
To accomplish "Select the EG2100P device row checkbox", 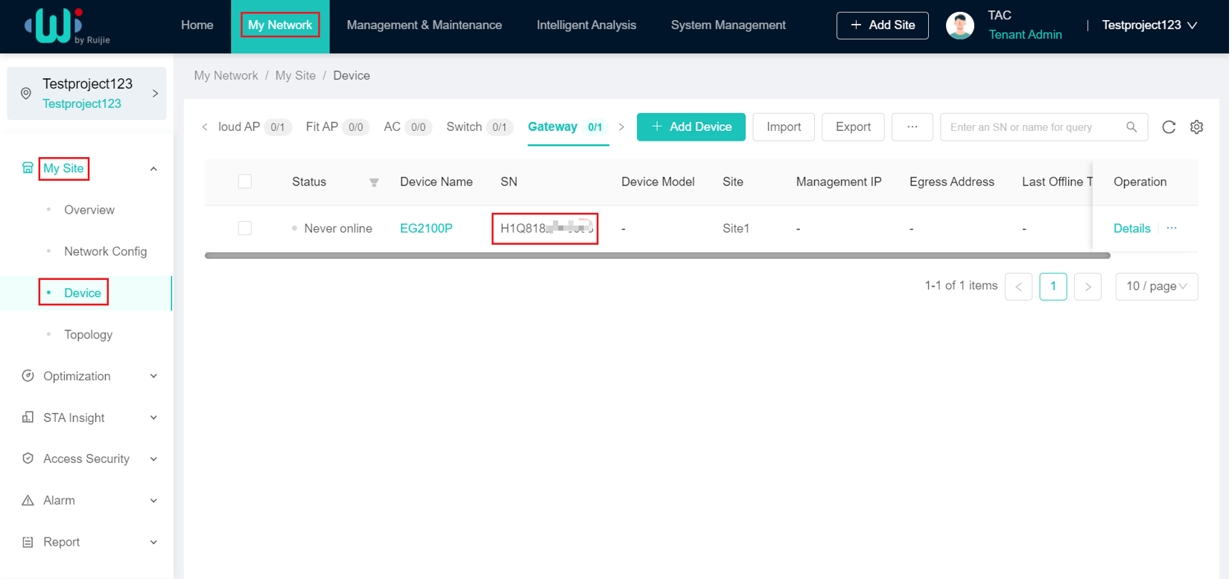I will pyautogui.click(x=244, y=228).
